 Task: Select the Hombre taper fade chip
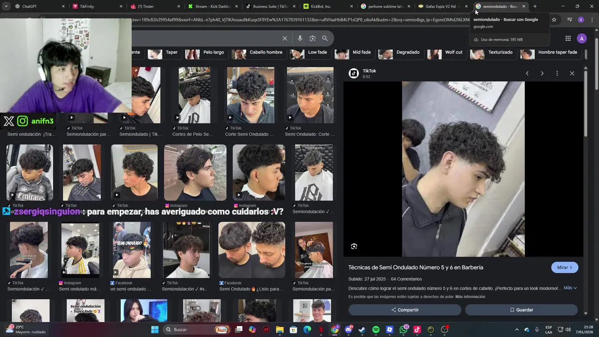coord(550,52)
